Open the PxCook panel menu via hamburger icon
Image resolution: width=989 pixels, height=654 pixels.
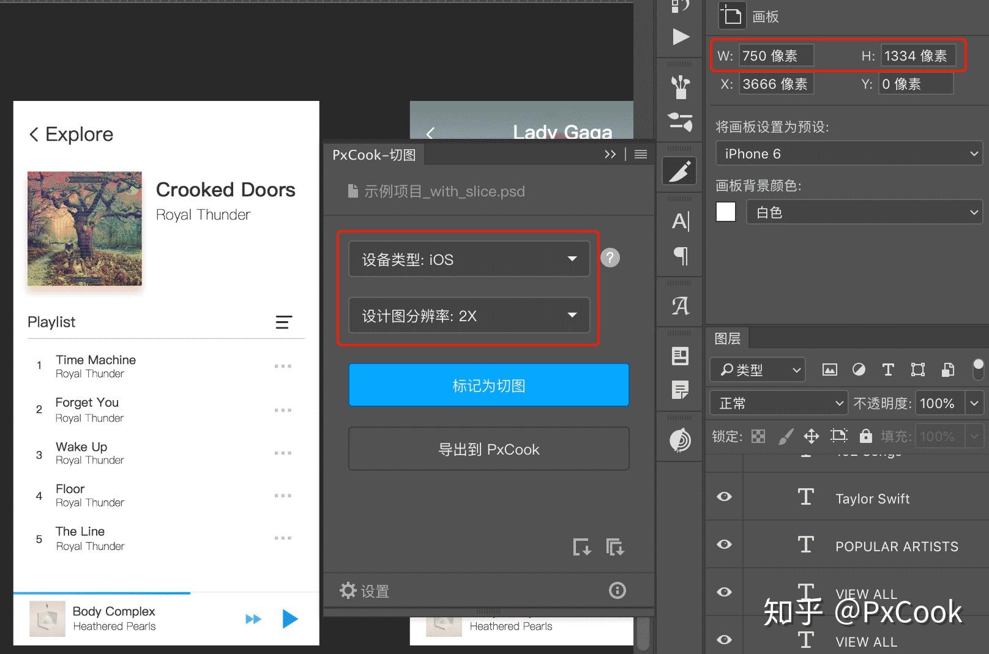(x=641, y=154)
